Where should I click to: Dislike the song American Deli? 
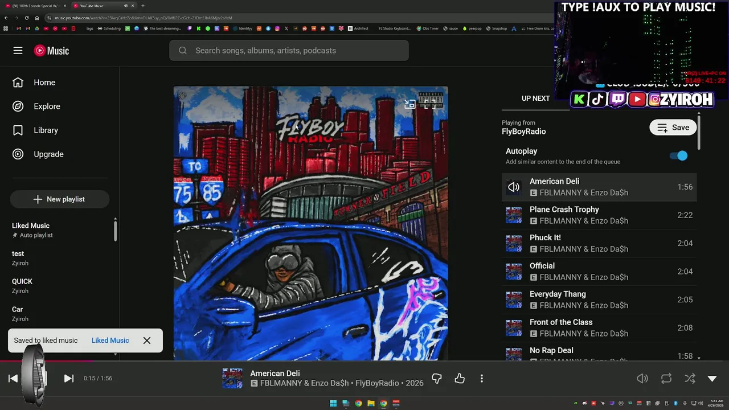pos(437,378)
